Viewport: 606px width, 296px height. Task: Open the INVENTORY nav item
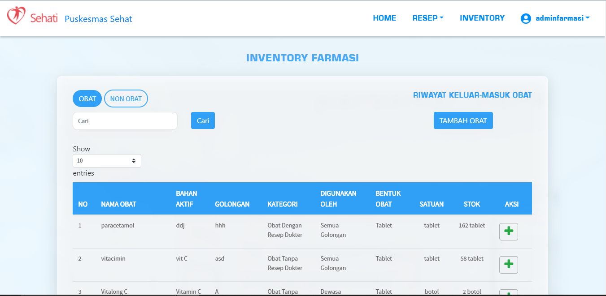click(x=482, y=18)
